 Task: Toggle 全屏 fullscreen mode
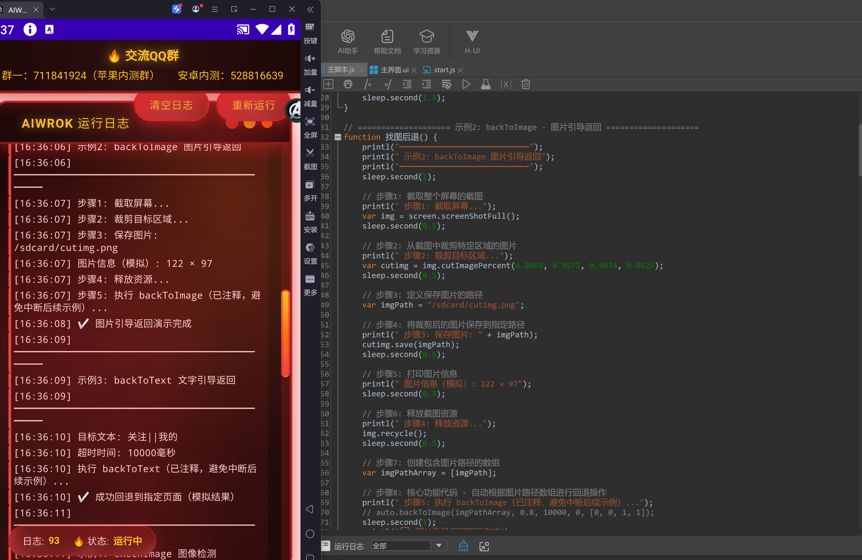pos(310,128)
